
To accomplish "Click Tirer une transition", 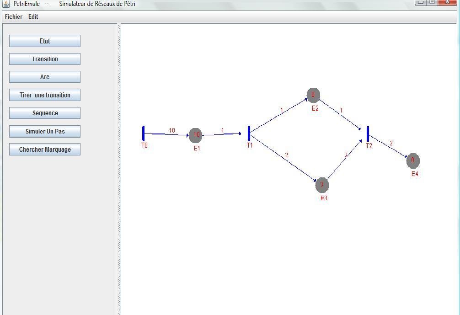I will click(x=45, y=95).
